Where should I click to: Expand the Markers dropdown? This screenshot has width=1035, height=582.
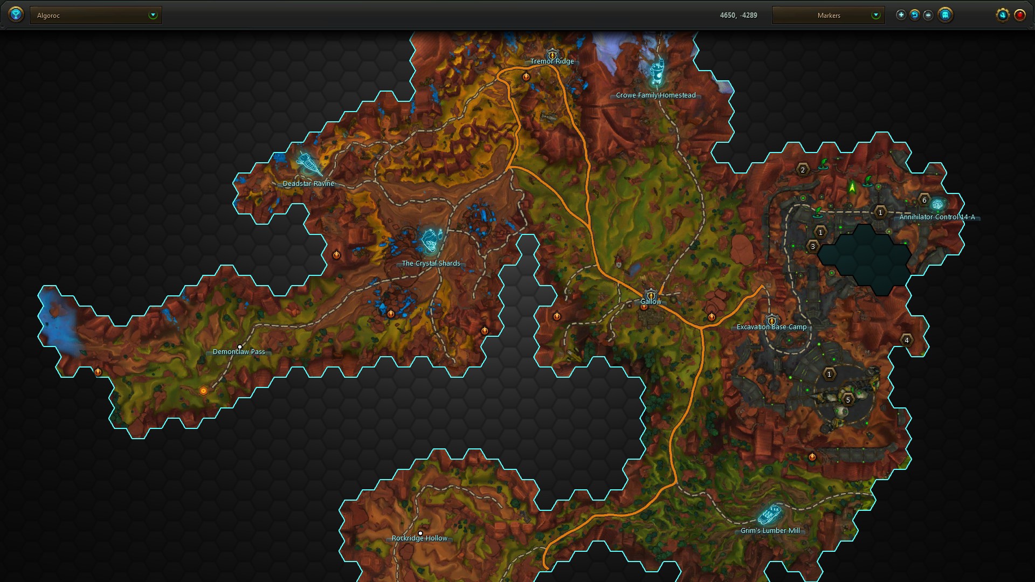828,15
